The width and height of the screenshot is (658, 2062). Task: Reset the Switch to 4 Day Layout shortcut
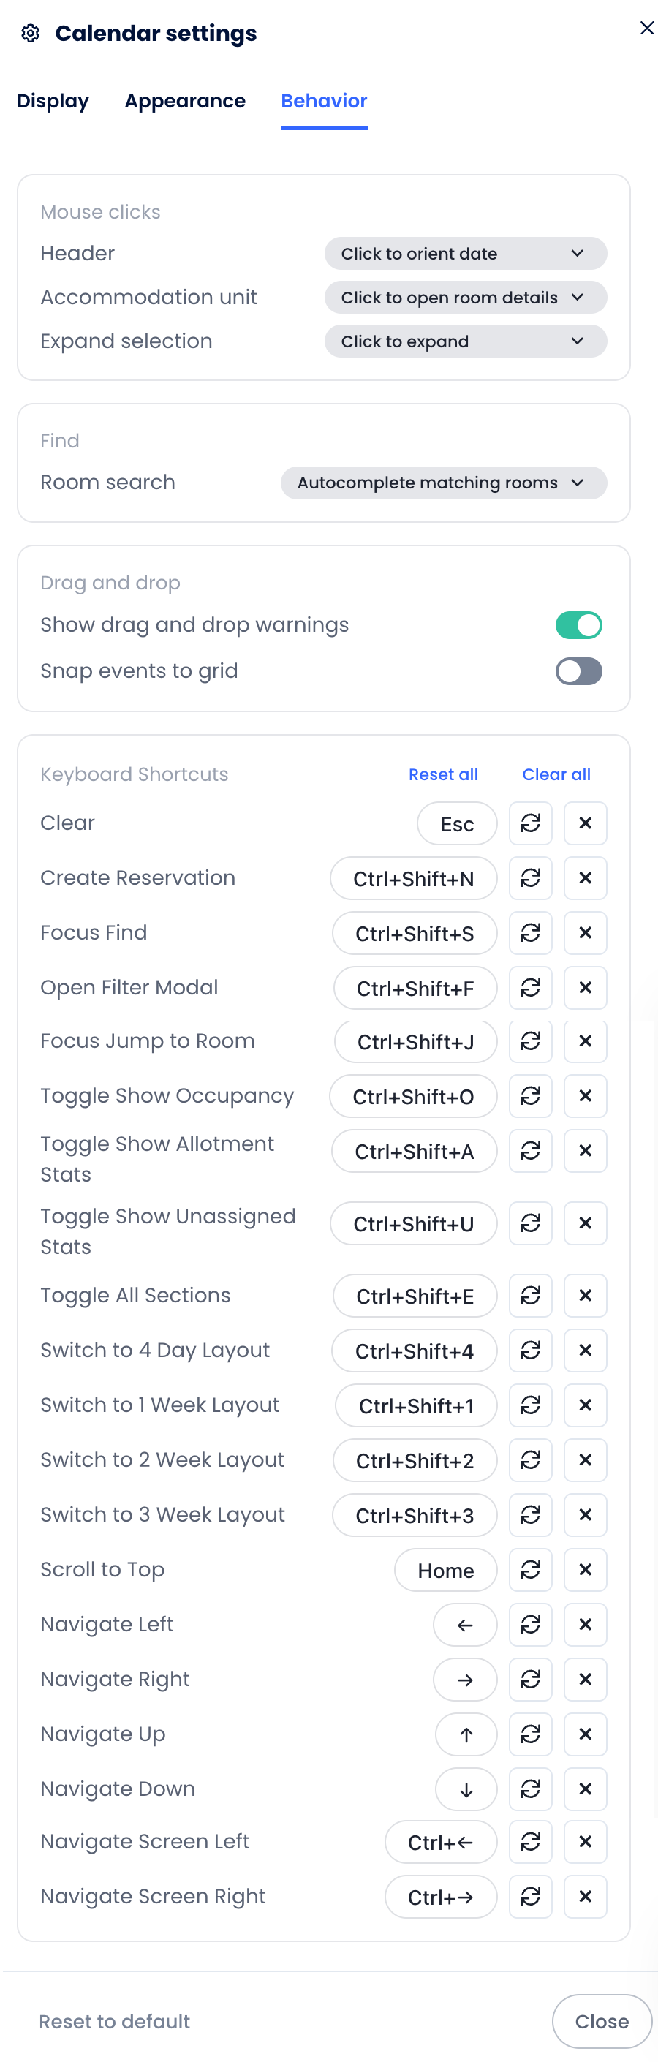point(530,1351)
